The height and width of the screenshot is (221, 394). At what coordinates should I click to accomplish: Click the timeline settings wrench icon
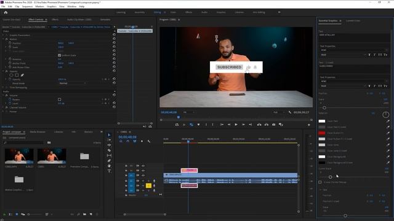[149, 141]
